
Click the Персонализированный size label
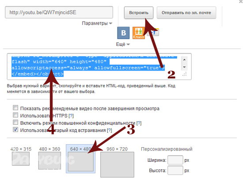point(167,149)
